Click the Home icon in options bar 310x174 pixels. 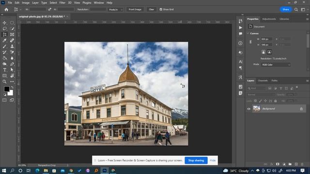(6, 10)
